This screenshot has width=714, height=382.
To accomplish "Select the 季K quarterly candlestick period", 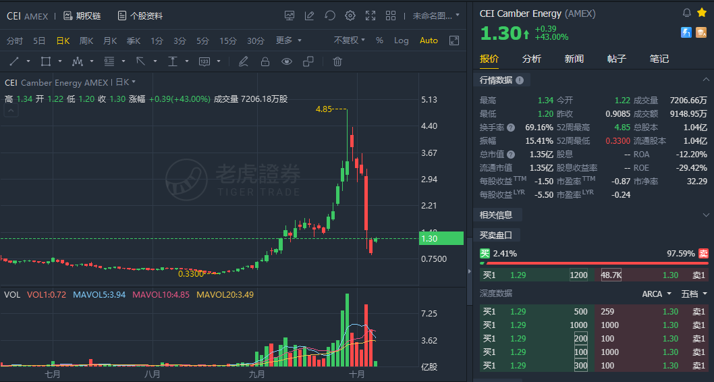I will [134, 40].
